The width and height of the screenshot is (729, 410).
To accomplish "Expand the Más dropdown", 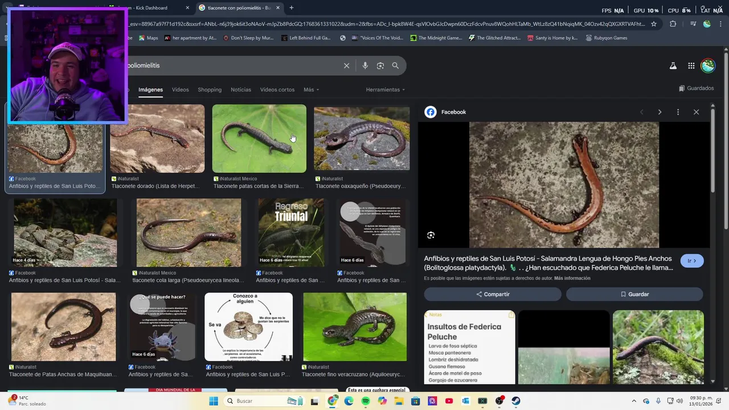I will [311, 90].
